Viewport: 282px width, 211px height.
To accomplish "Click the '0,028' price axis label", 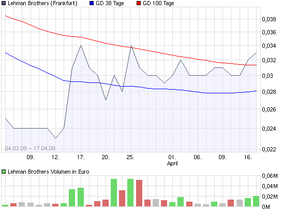I will (x=269, y=92).
